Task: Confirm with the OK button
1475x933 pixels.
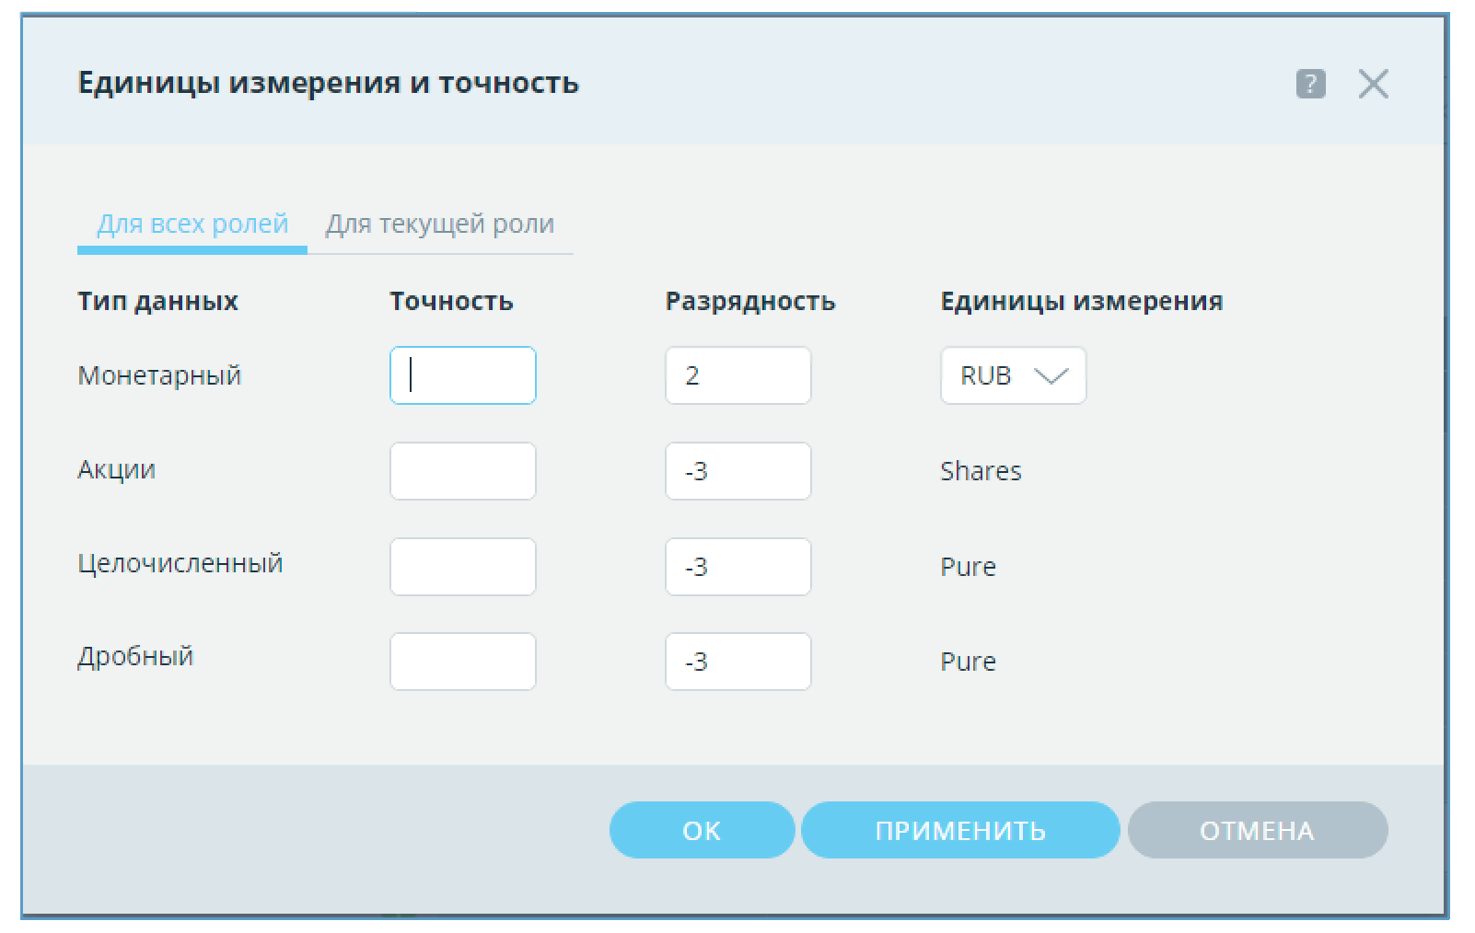Action: click(702, 830)
